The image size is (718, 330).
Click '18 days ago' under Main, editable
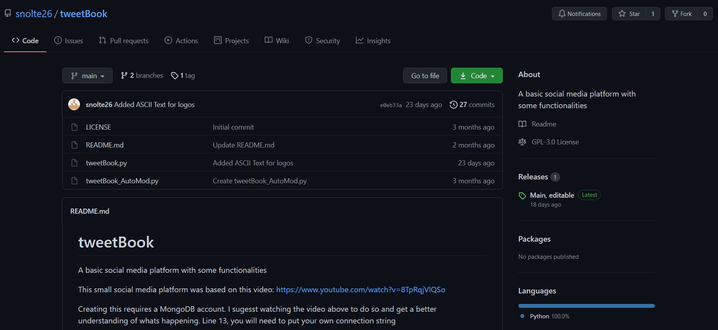[x=546, y=205]
